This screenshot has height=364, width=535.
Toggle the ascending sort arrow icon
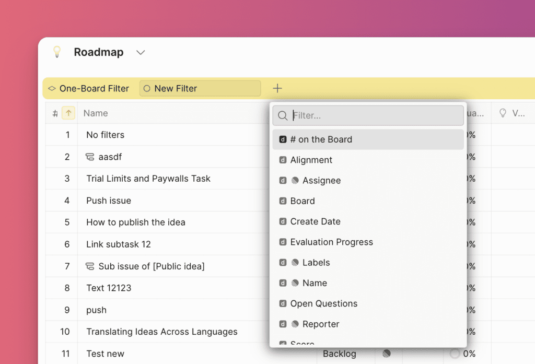68,113
